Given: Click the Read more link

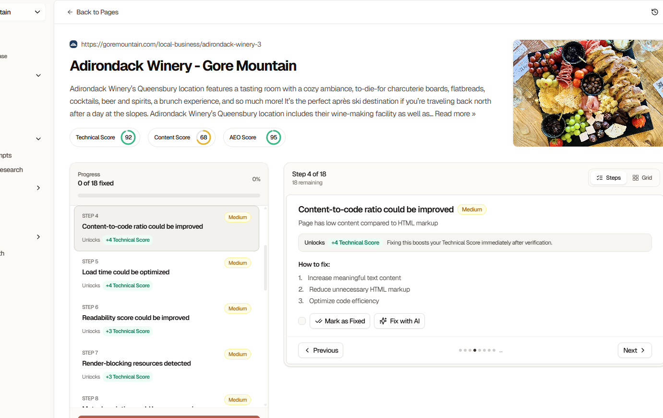Looking at the screenshot, I should (455, 114).
